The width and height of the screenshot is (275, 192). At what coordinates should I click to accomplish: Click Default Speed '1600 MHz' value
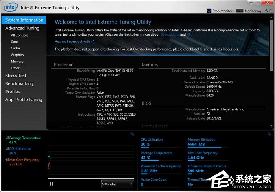[214, 87]
